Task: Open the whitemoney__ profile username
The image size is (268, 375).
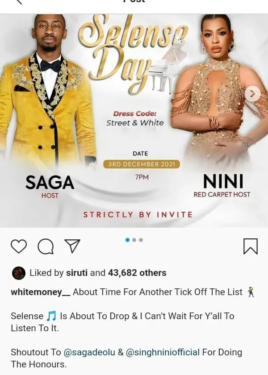Action: pos(41,292)
